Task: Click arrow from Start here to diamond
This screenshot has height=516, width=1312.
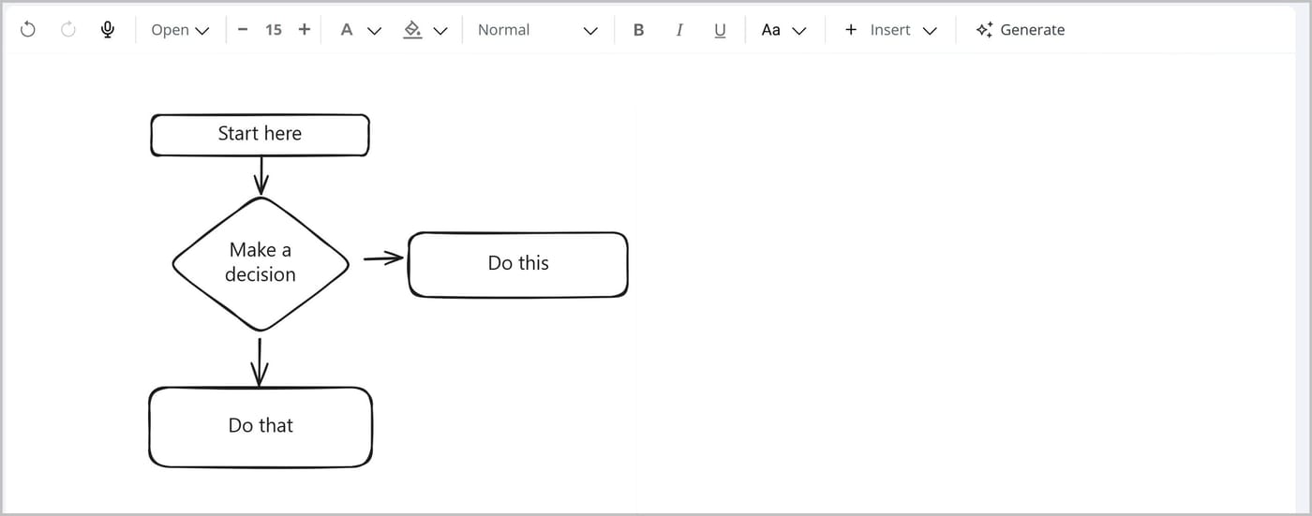Action: (x=261, y=175)
